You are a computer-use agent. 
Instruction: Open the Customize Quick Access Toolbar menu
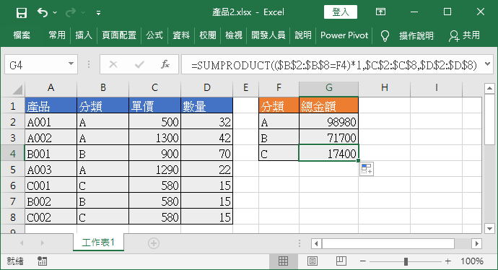(98, 13)
